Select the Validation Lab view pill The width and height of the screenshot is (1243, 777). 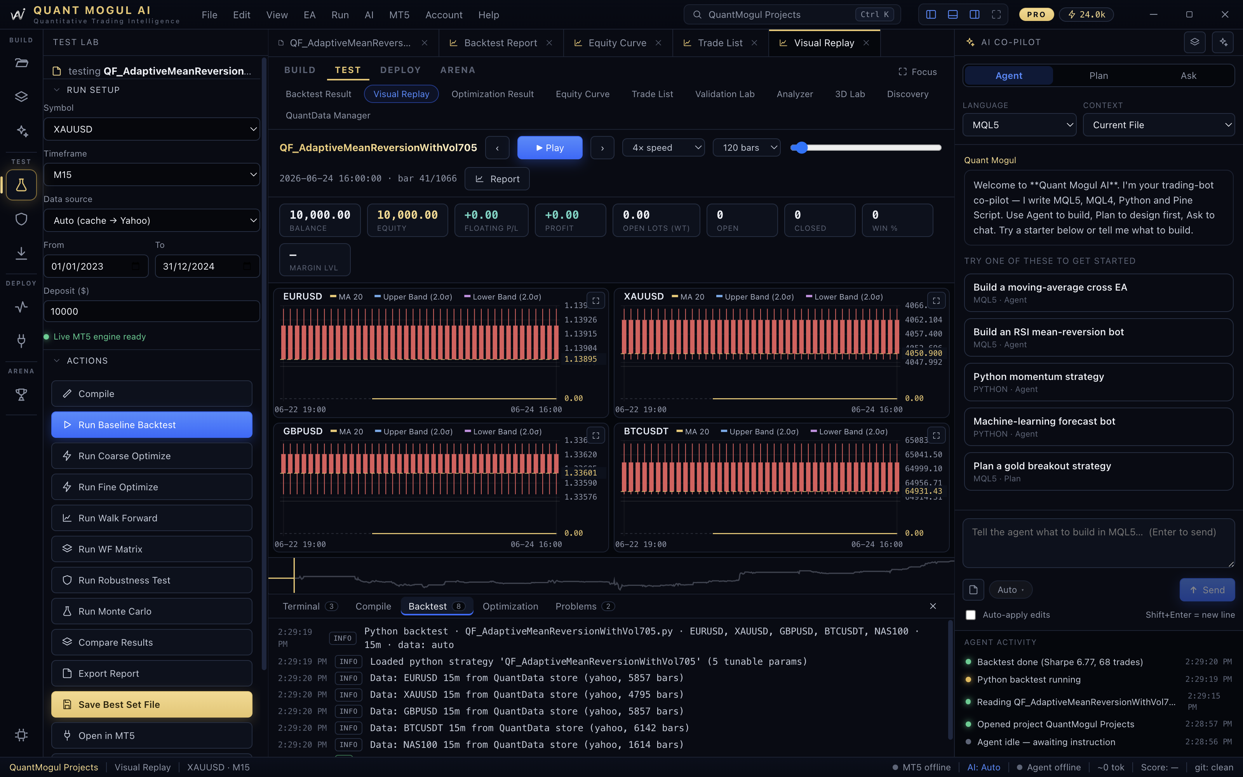[725, 94]
